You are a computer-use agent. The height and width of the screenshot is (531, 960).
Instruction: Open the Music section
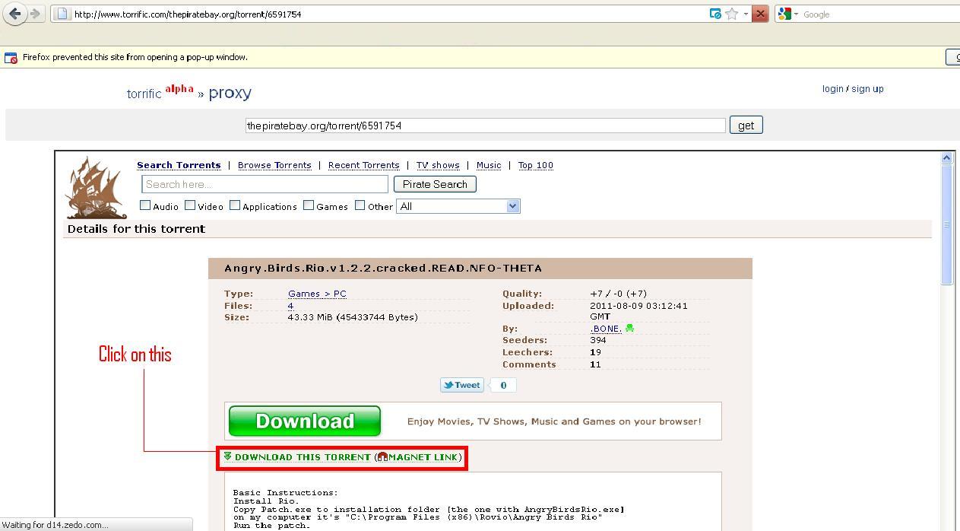(x=489, y=165)
